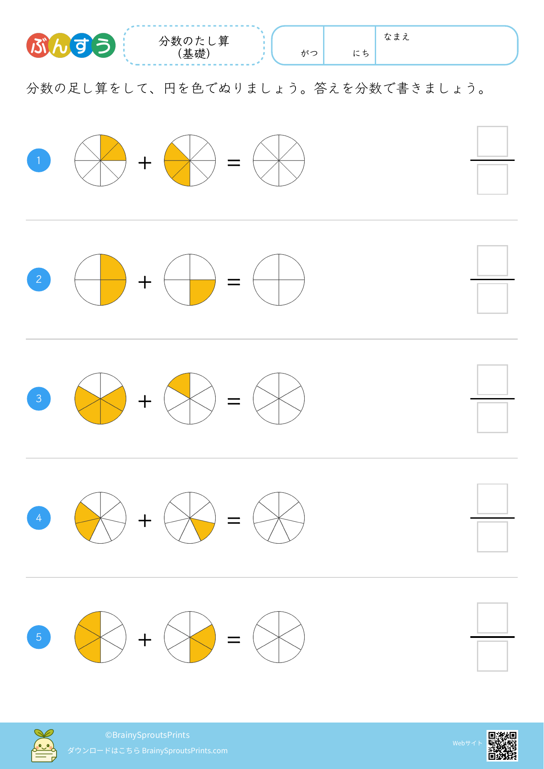
Task: Click the denominator box for problem 5
Action: pos(492,656)
